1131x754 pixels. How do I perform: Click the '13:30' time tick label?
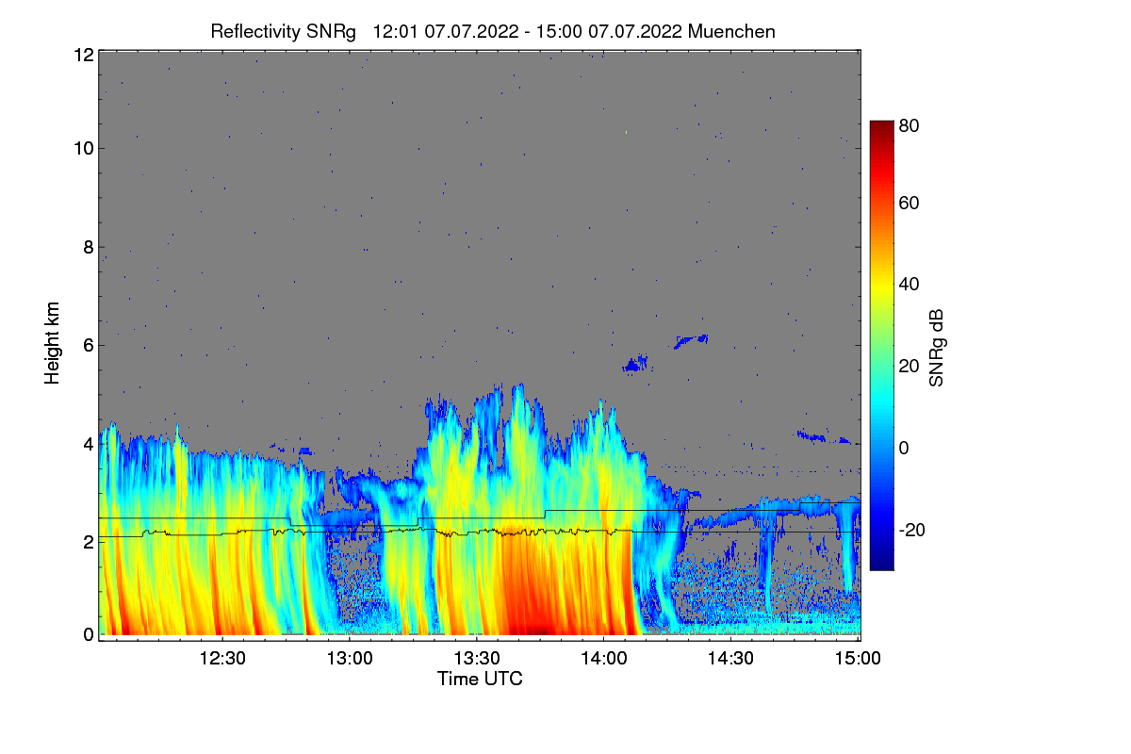[477, 658]
